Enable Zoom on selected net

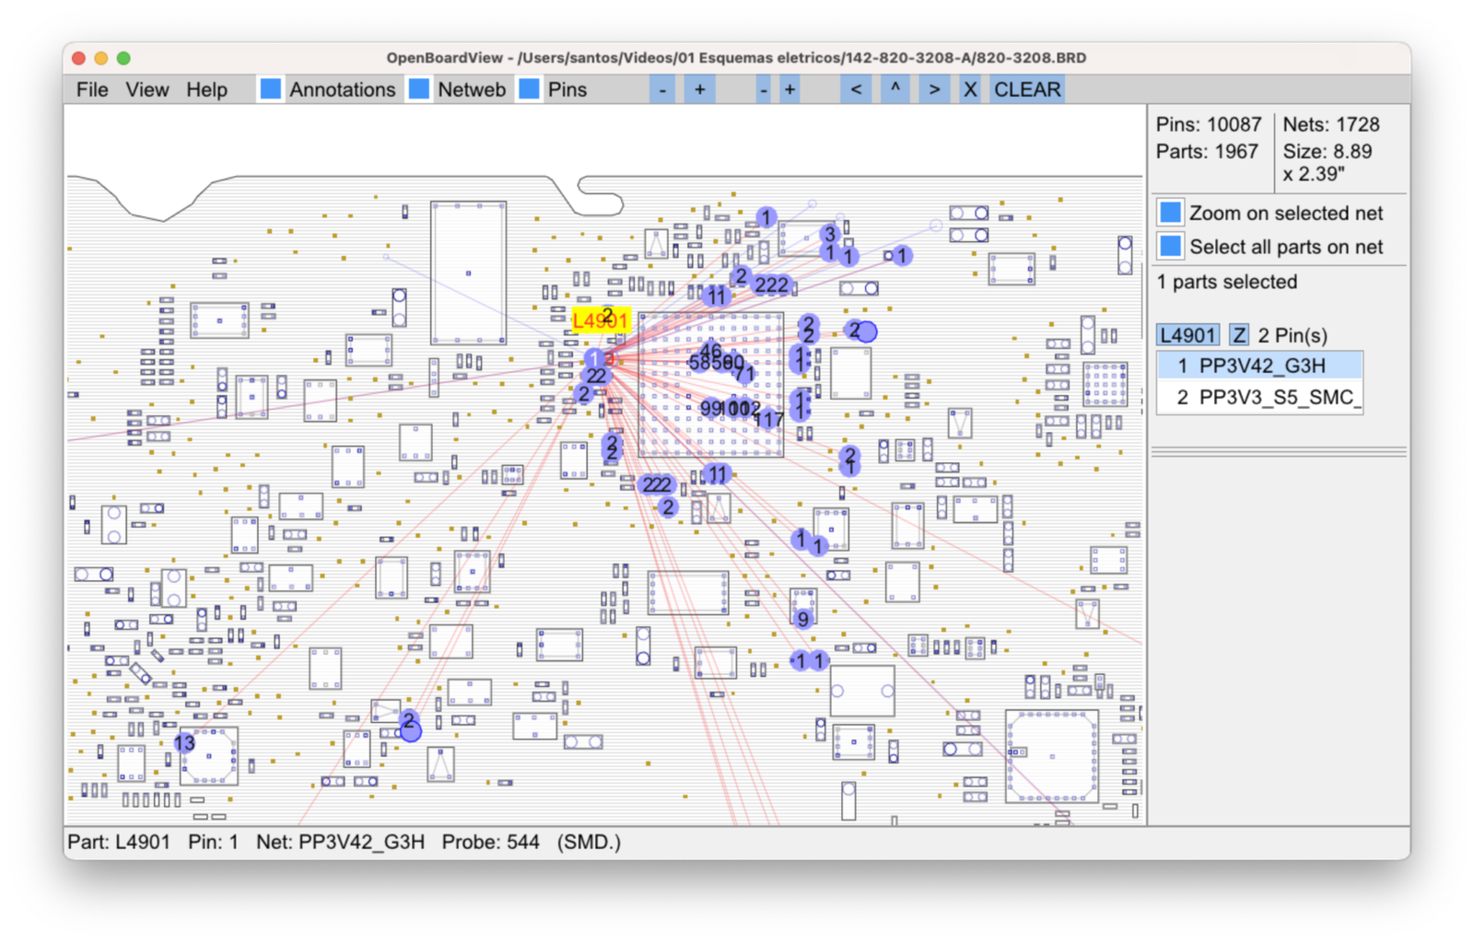(x=1170, y=213)
